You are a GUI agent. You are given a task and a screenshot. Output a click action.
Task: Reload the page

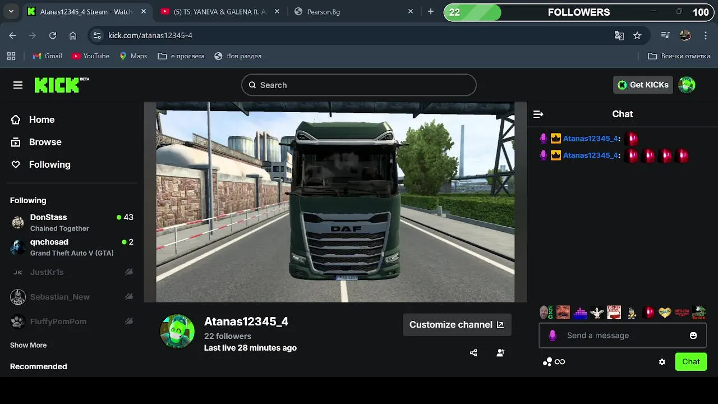click(53, 35)
